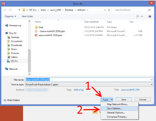Sort by the Date modified column header
This screenshot has height=121, width=156.
[x=91, y=22]
